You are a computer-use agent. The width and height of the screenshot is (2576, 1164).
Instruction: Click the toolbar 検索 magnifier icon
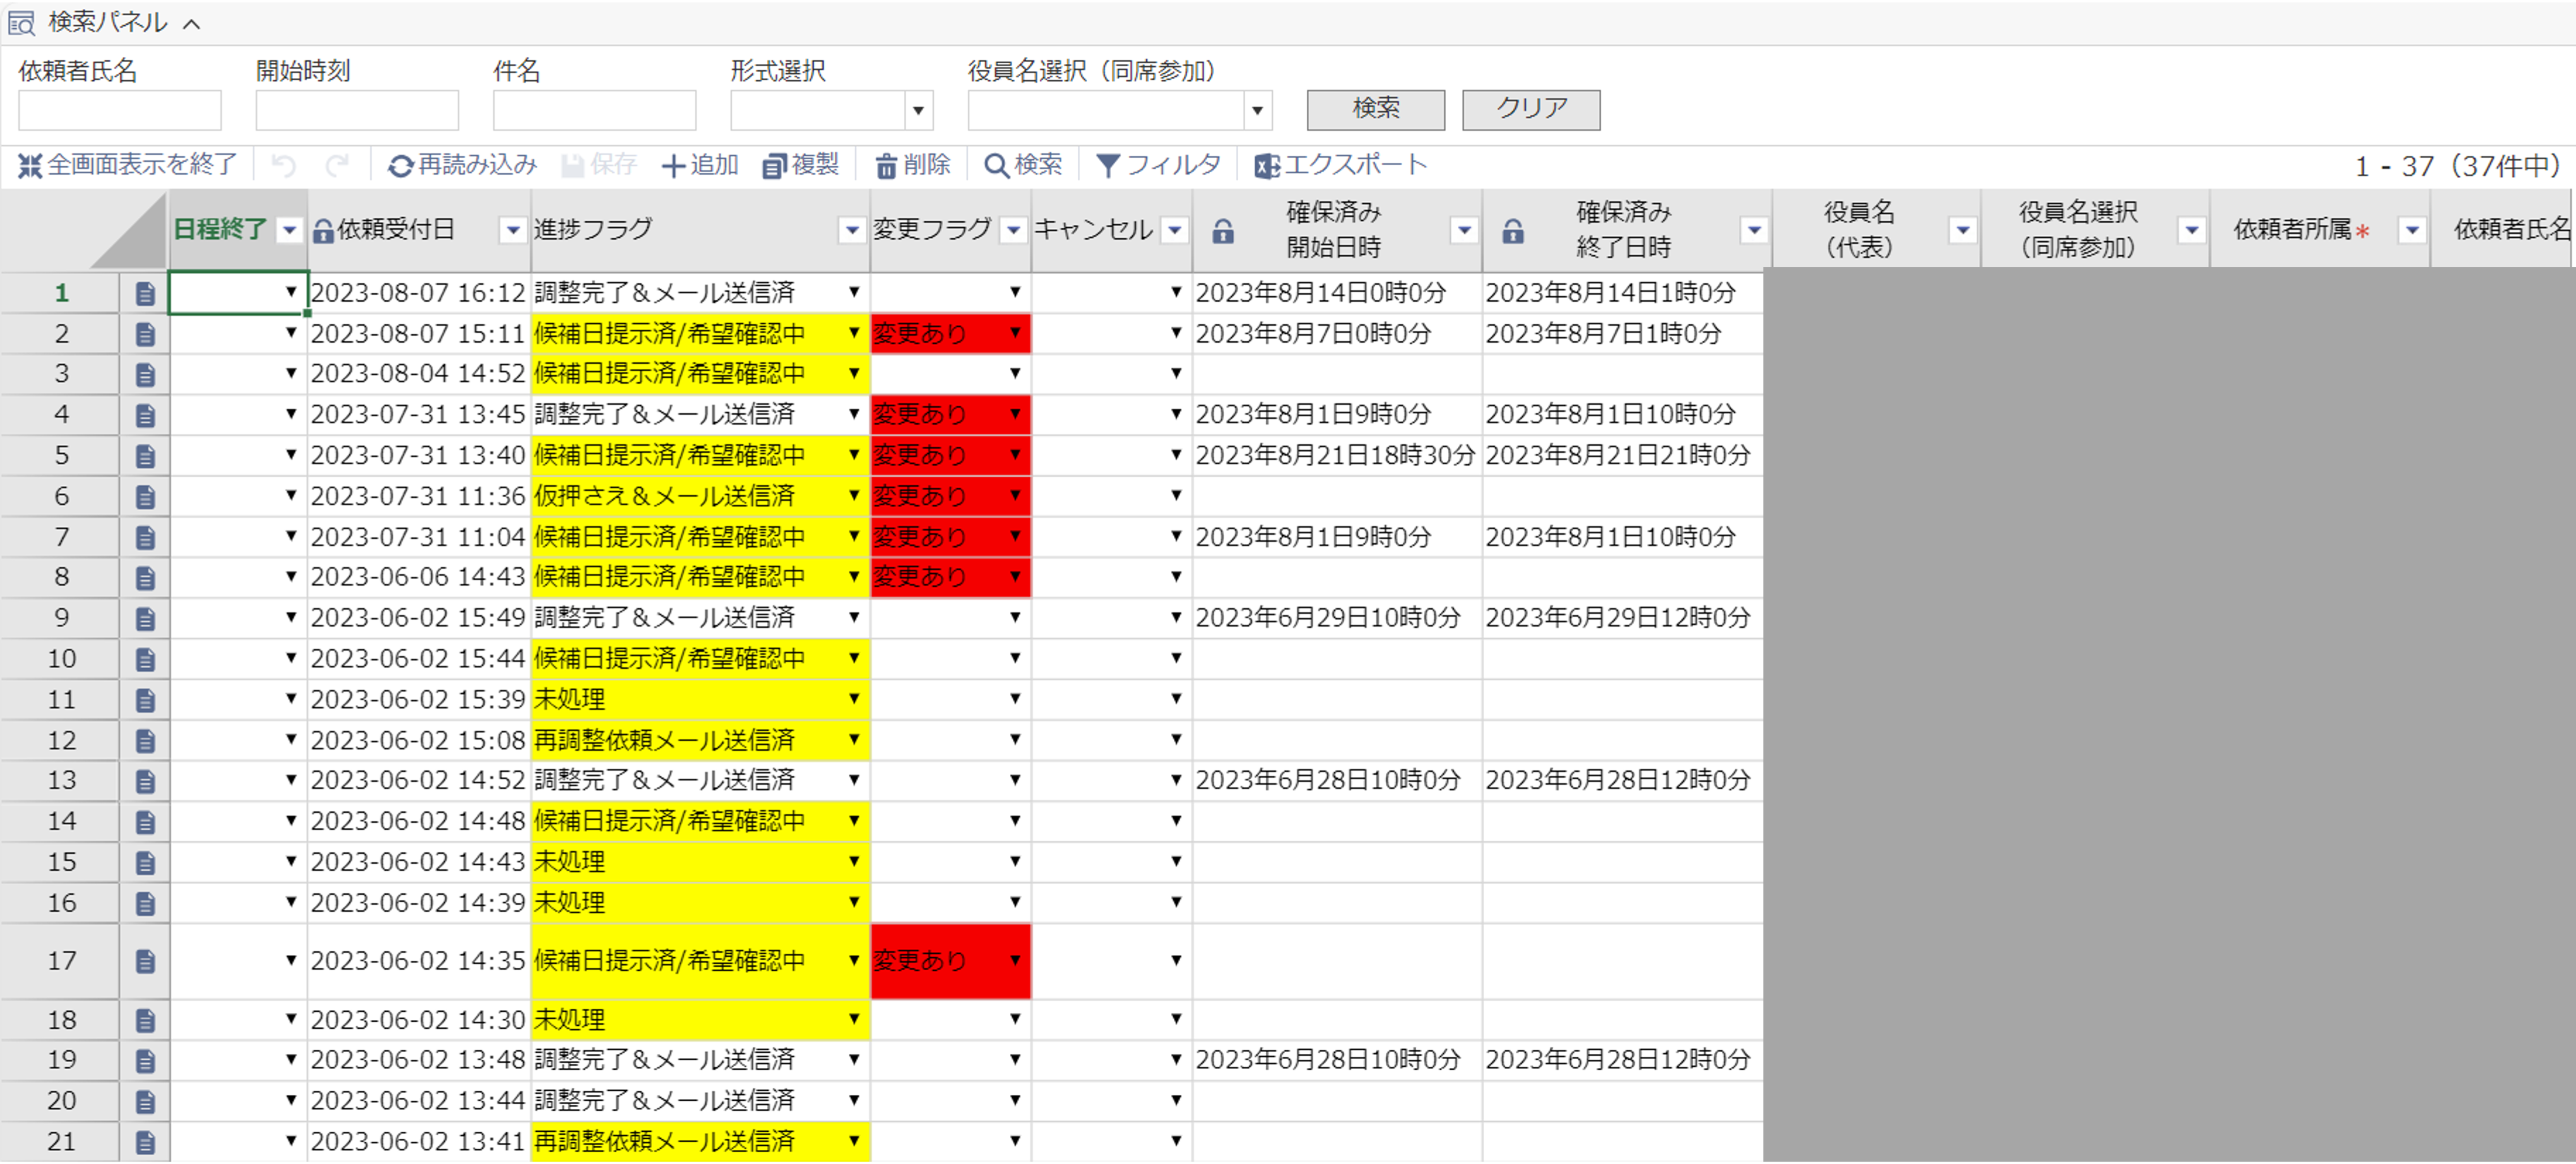[x=996, y=166]
